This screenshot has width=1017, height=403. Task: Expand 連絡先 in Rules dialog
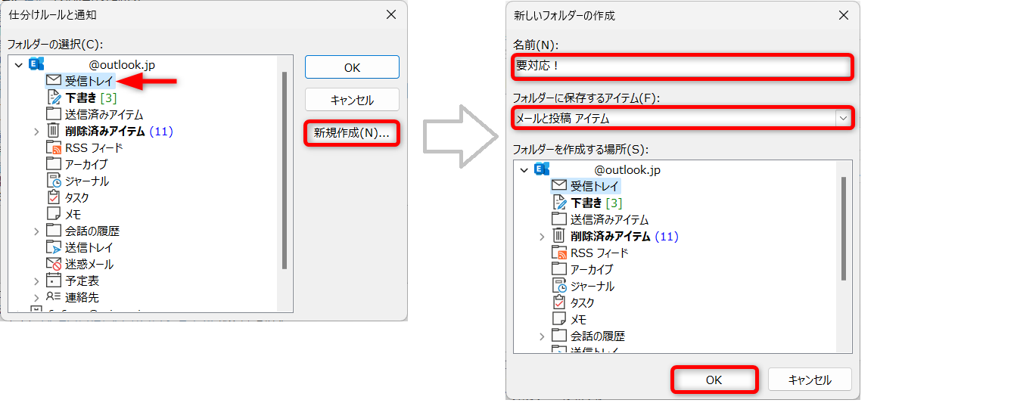(x=36, y=298)
